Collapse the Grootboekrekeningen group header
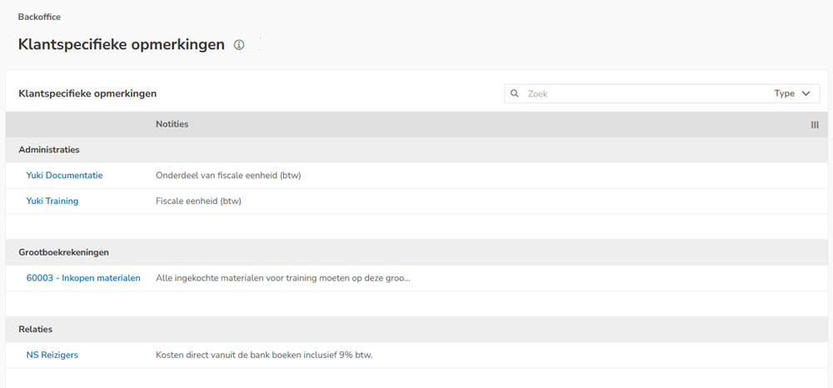 coord(64,252)
